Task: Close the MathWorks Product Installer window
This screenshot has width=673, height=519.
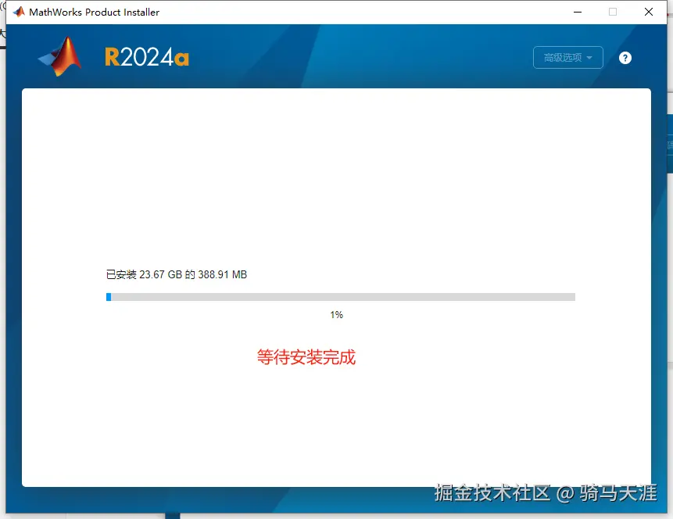Action: [x=649, y=12]
